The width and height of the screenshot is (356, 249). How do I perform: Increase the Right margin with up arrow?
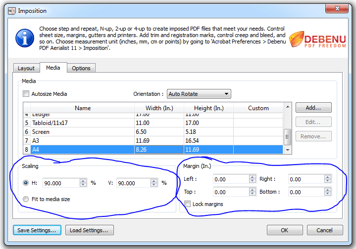pyautogui.click(x=328, y=177)
